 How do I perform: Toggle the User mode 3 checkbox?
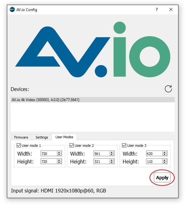pos(124,145)
